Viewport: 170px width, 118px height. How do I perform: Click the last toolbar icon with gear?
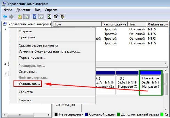tap(62, 16)
